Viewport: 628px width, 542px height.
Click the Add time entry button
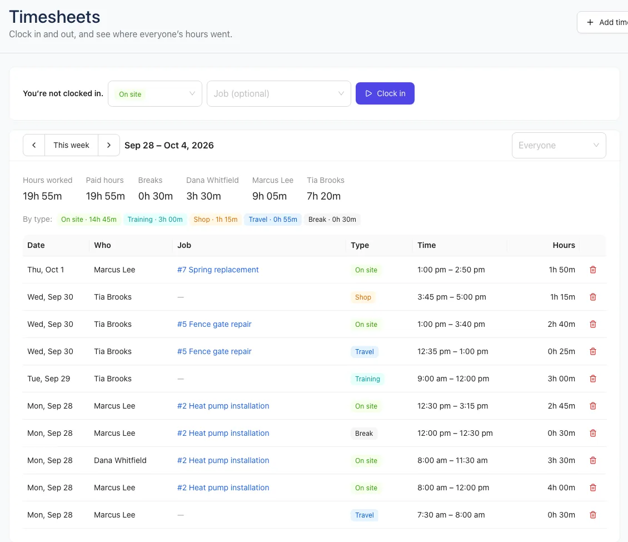point(603,22)
